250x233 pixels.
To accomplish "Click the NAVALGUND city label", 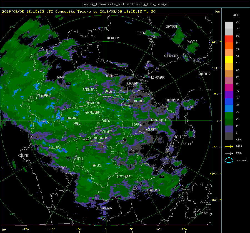I will tap(92, 112).
